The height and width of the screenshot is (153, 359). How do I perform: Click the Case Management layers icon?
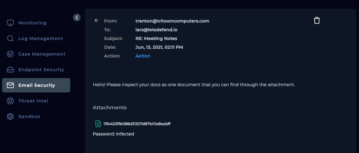(10, 54)
